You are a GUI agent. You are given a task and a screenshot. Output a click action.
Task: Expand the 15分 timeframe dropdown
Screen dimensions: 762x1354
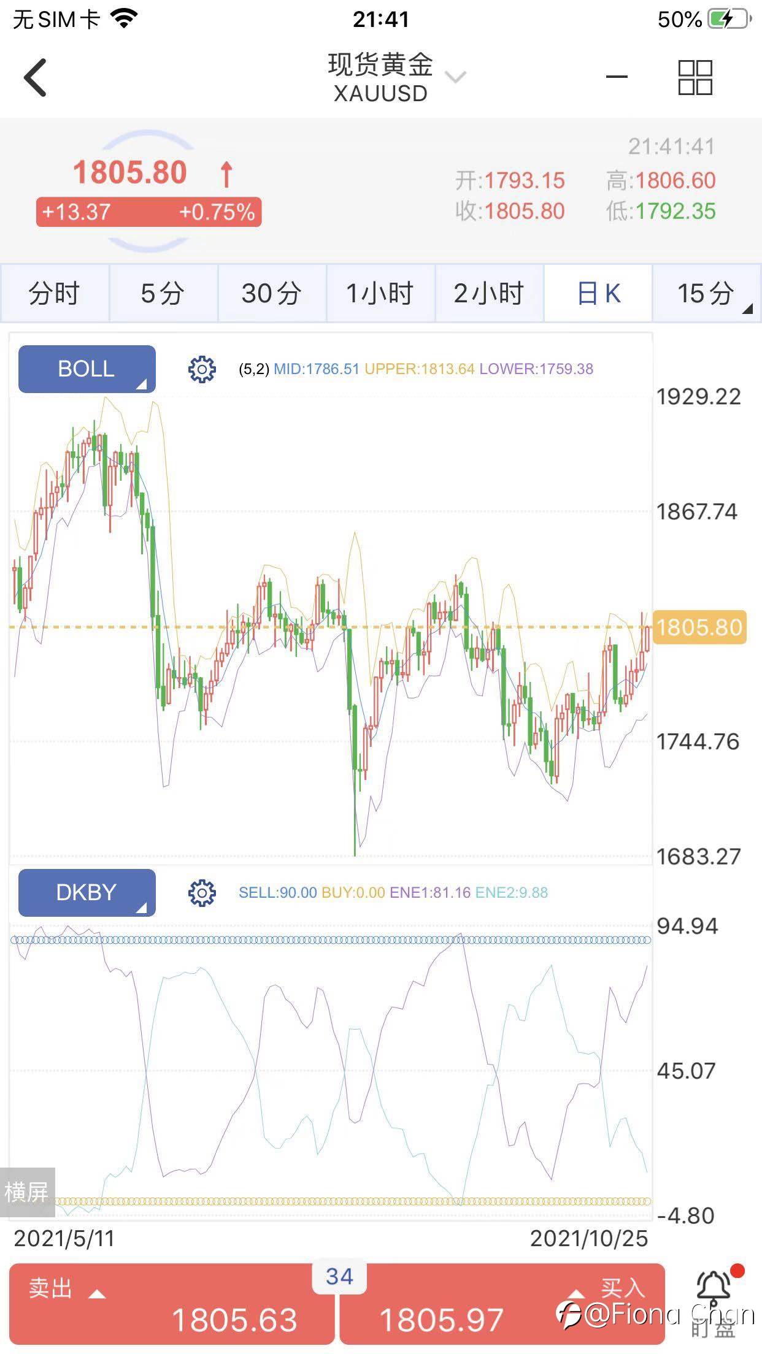coord(707,294)
